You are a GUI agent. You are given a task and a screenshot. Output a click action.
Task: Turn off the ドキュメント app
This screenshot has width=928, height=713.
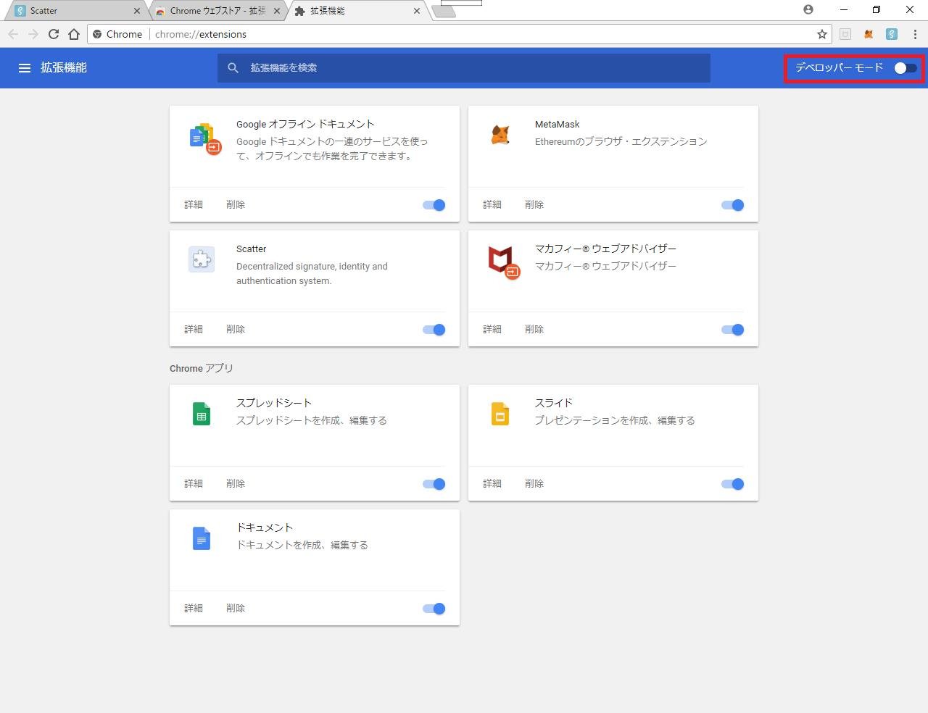click(x=434, y=609)
